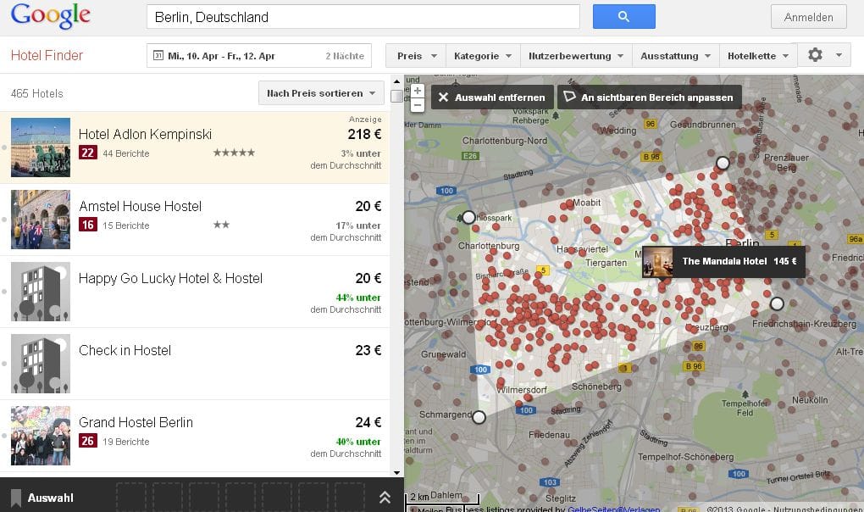Click the arrow beside the settings gear
Viewport: 864px width, 512px height.
tap(839, 55)
